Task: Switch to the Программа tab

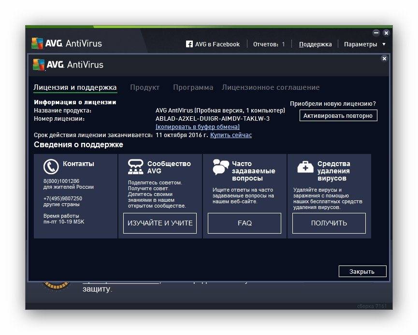Action: pyautogui.click(x=193, y=87)
